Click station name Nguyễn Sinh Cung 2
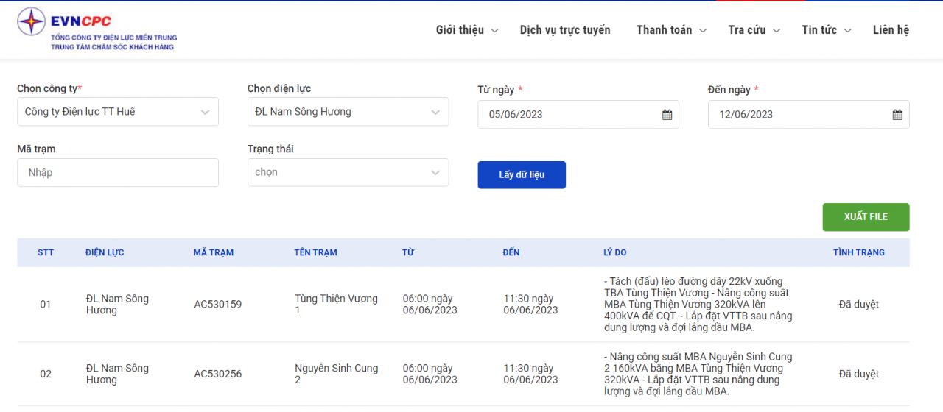943x412 pixels. (336, 374)
